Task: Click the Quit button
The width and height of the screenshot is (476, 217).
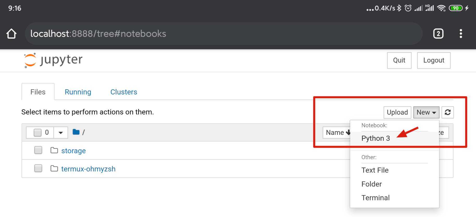Action: tap(399, 60)
